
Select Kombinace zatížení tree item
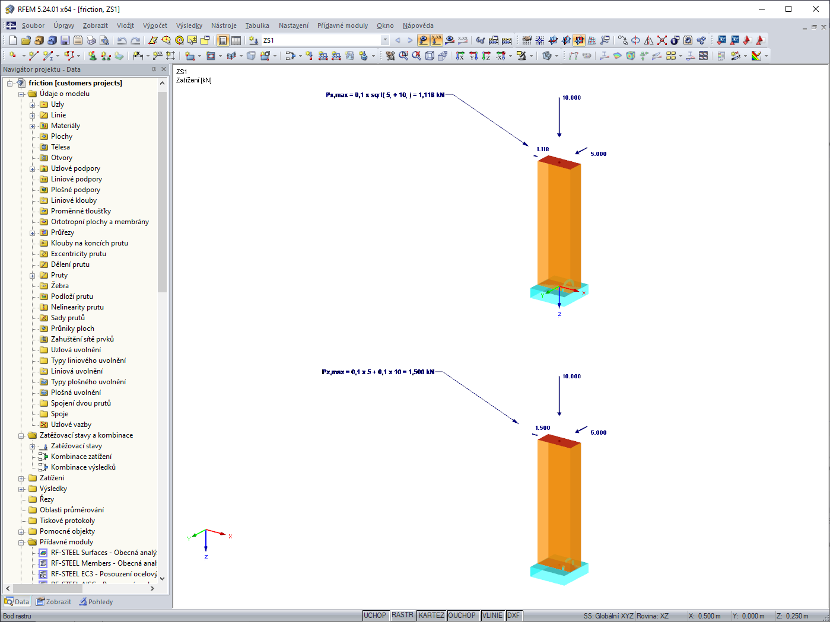point(81,457)
